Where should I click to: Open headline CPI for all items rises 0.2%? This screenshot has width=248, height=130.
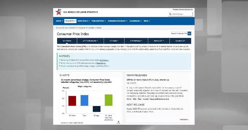click(x=148, y=80)
